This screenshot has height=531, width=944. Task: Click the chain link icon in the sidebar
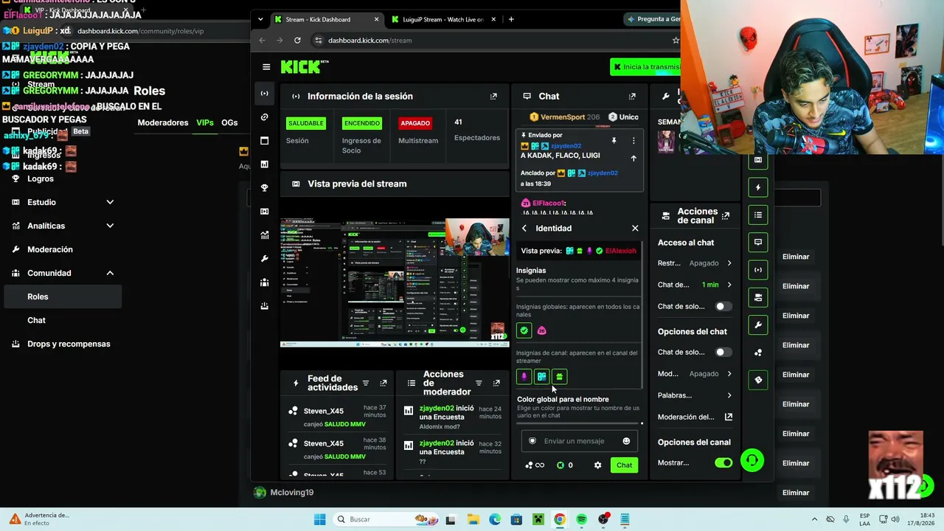265,117
